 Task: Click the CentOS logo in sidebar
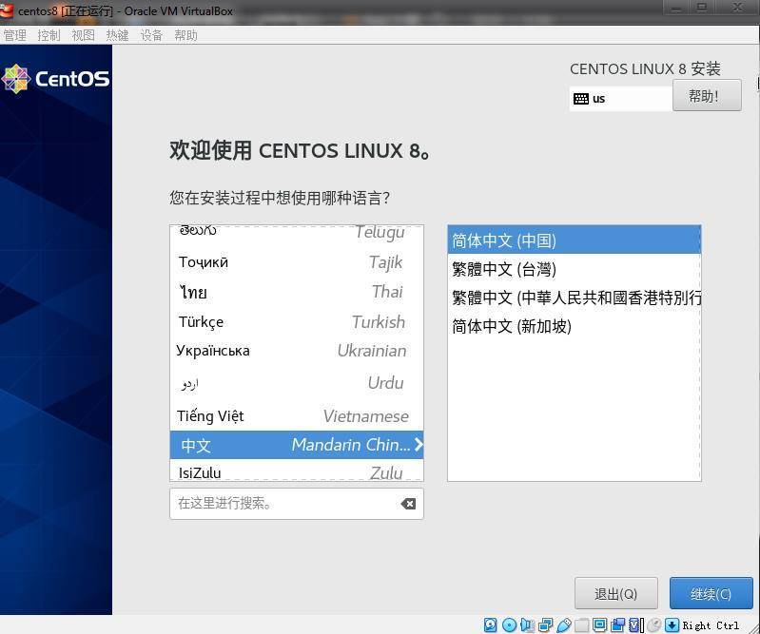tap(56, 78)
